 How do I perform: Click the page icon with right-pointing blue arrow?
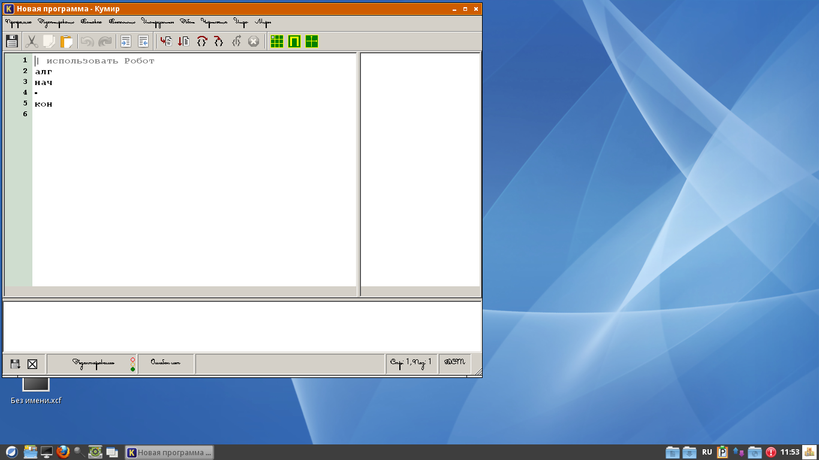[x=126, y=41]
